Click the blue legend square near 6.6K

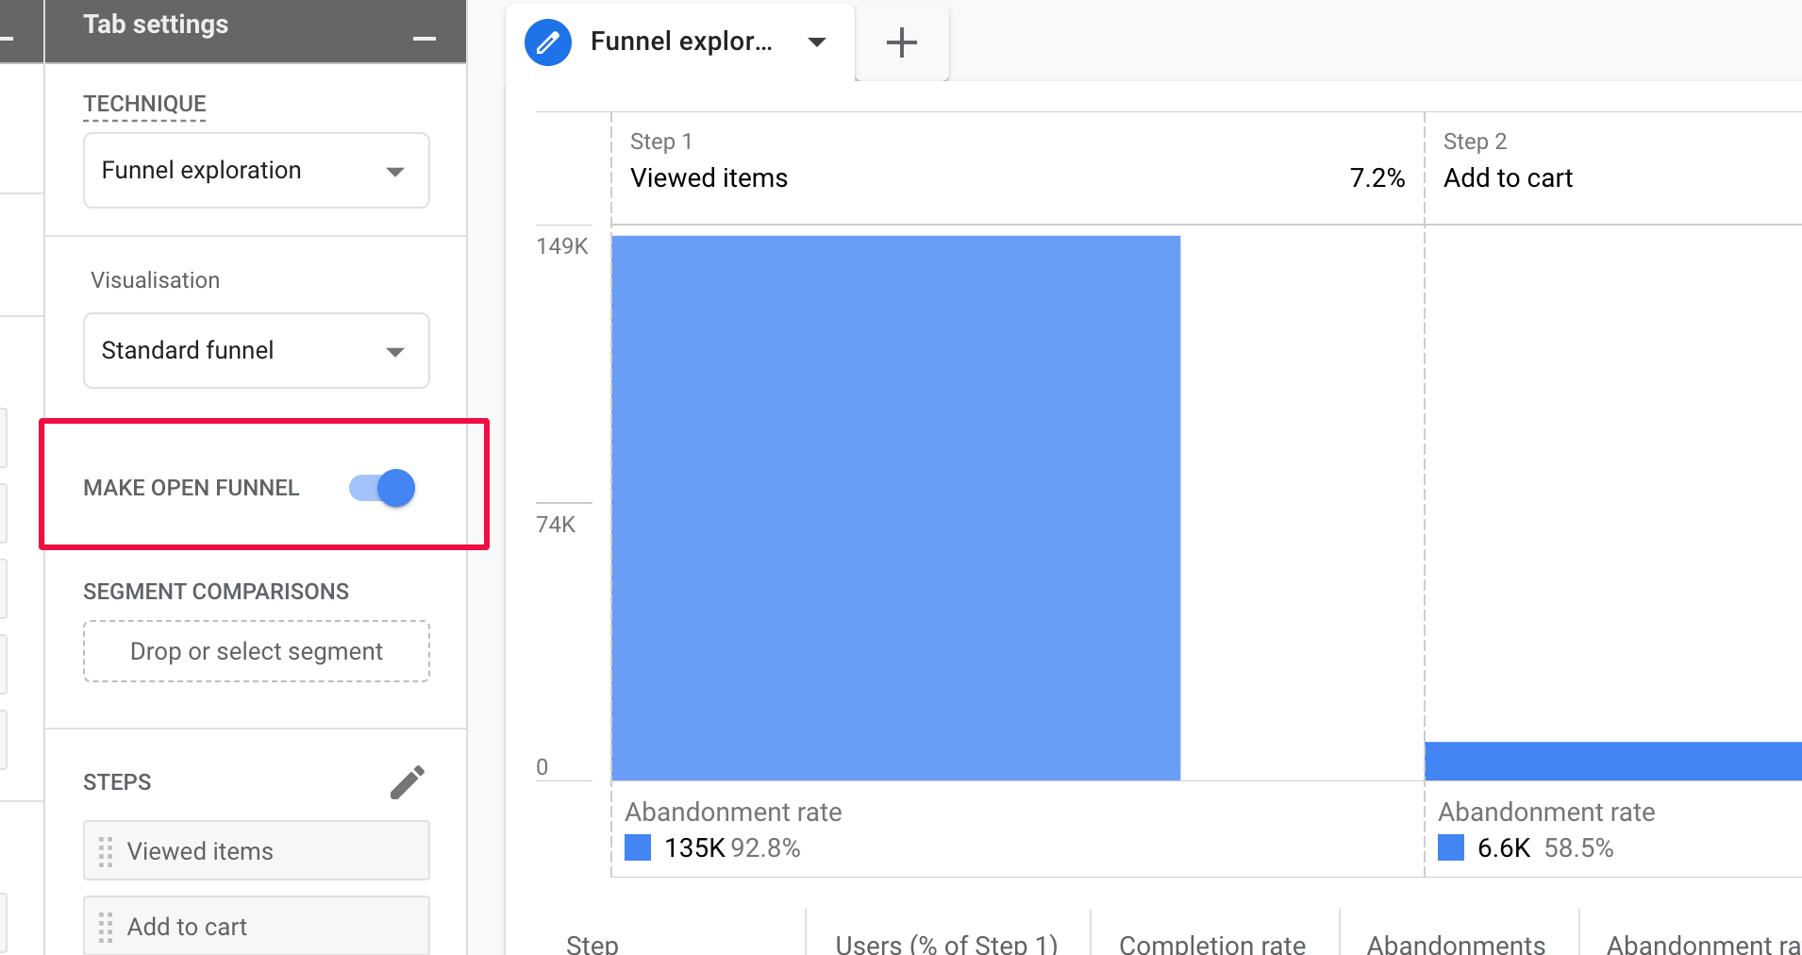pyautogui.click(x=1450, y=847)
